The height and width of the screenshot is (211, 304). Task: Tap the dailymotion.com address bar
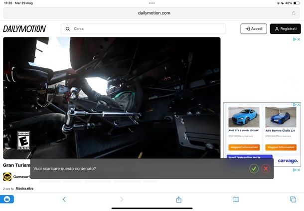click(x=152, y=13)
